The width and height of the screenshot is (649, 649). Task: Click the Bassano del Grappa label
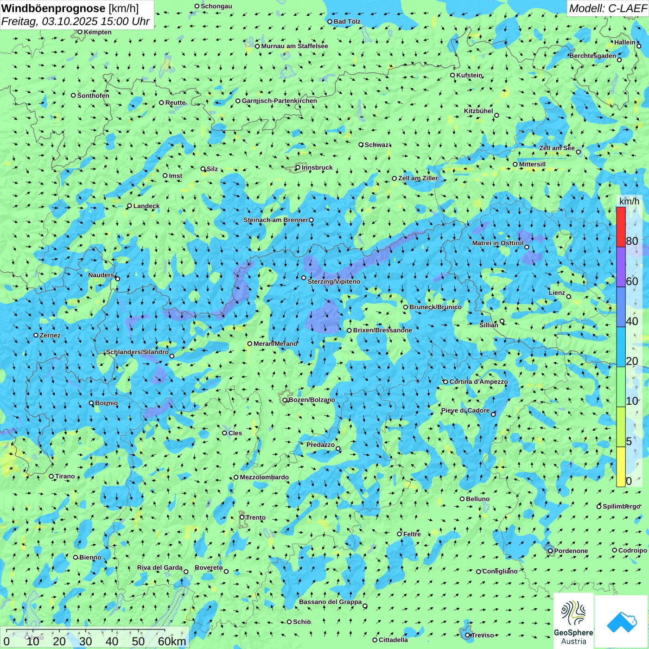click(x=331, y=602)
